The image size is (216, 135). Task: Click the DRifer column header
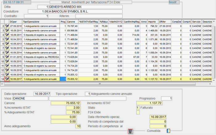(x=165, y=22)
